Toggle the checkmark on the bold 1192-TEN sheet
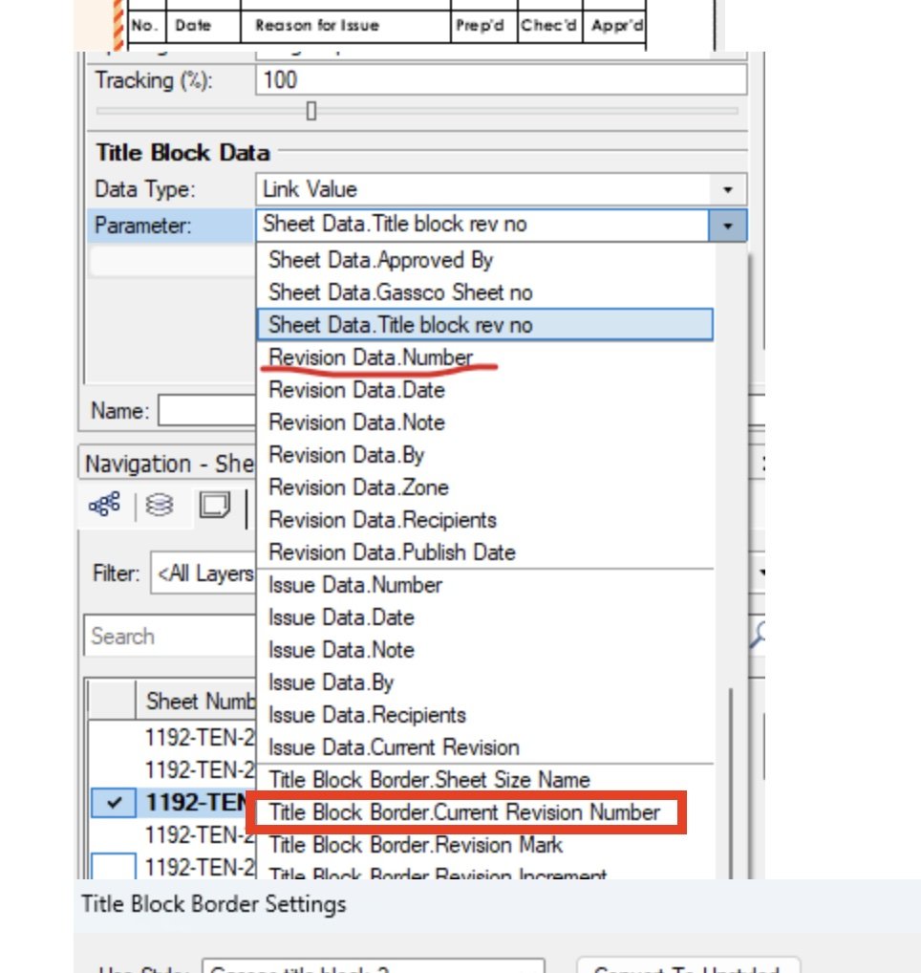The image size is (921, 973). [x=114, y=803]
